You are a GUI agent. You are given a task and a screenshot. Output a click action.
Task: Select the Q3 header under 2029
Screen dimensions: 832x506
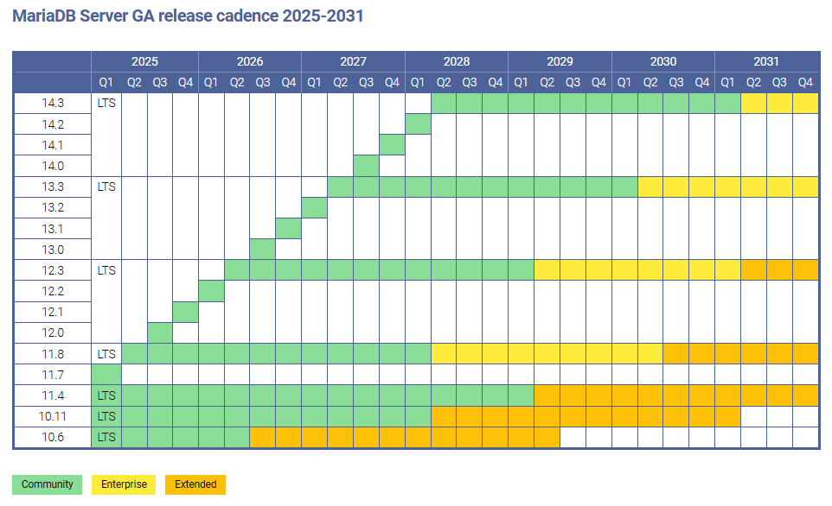pos(573,82)
